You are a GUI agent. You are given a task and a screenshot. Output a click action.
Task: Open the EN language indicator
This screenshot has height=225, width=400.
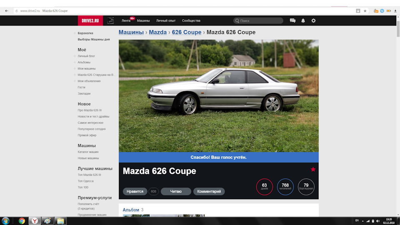357,220
